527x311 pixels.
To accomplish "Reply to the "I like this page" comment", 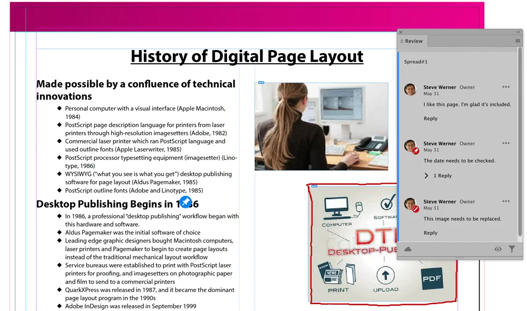I will [x=431, y=118].
